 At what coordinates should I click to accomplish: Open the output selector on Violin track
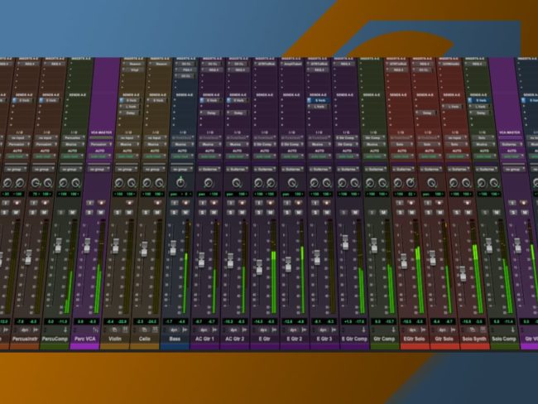[127, 144]
